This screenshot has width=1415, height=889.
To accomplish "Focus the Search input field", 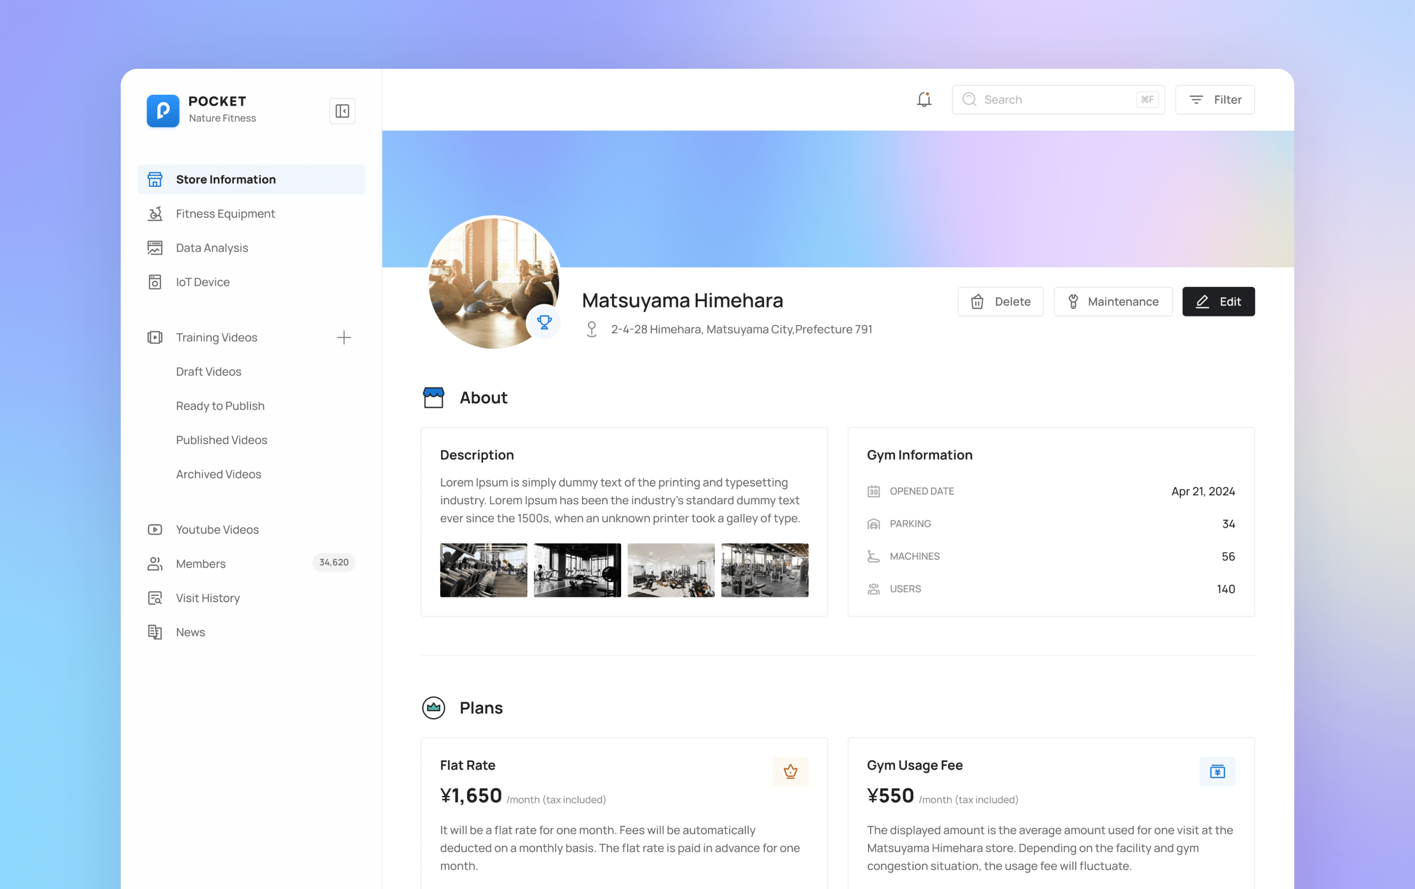I will 1058,99.
